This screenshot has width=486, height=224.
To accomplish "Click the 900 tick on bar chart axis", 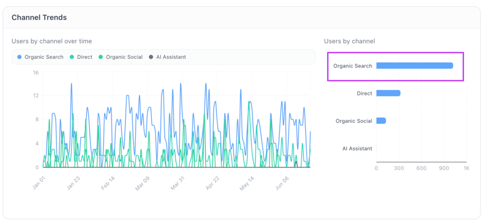I will 444,168.
